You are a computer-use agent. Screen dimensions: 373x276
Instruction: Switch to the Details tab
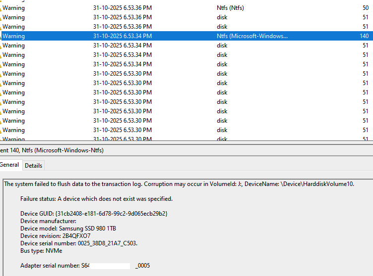[33, 166]
